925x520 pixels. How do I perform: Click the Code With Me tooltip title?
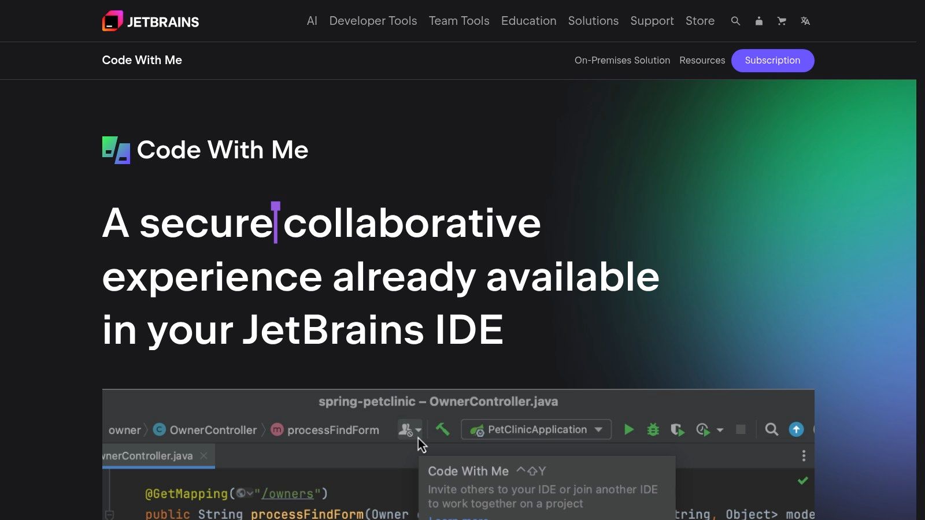[468, 471]
